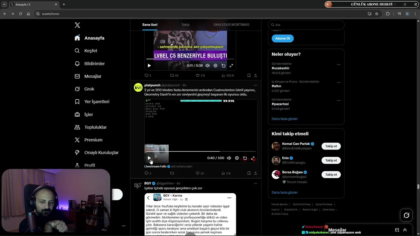Click the Abone Ol button
420x236 pixels.
(x=283, y=38)
